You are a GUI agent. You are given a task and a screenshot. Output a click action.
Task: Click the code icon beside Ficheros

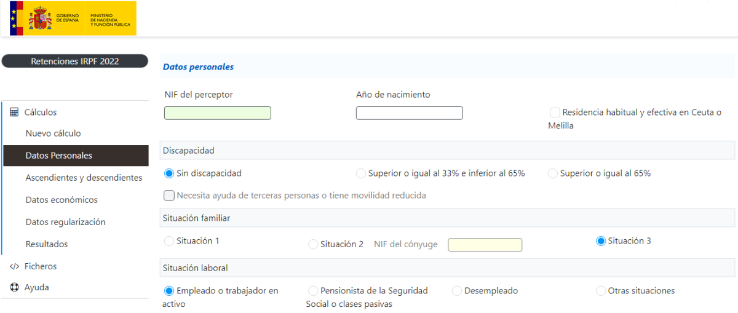click(14, 266)
